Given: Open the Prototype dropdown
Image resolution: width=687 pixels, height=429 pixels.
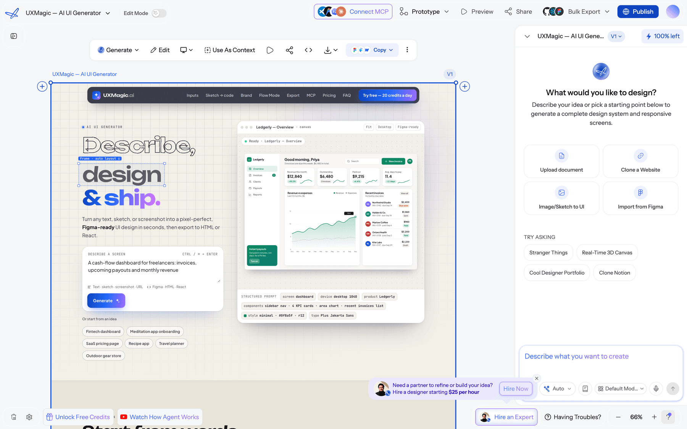Looking at the screenshot, I should click(424, 12).
